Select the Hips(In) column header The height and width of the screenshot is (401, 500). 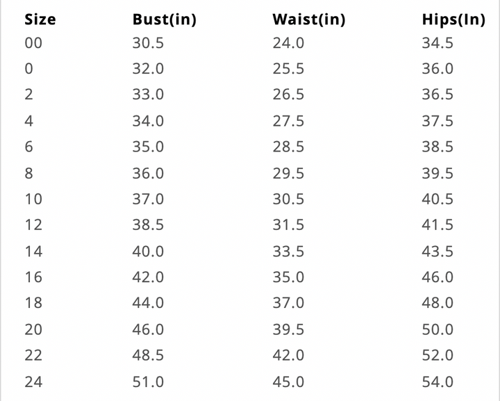pyautogui.click(x=453, y=20)
